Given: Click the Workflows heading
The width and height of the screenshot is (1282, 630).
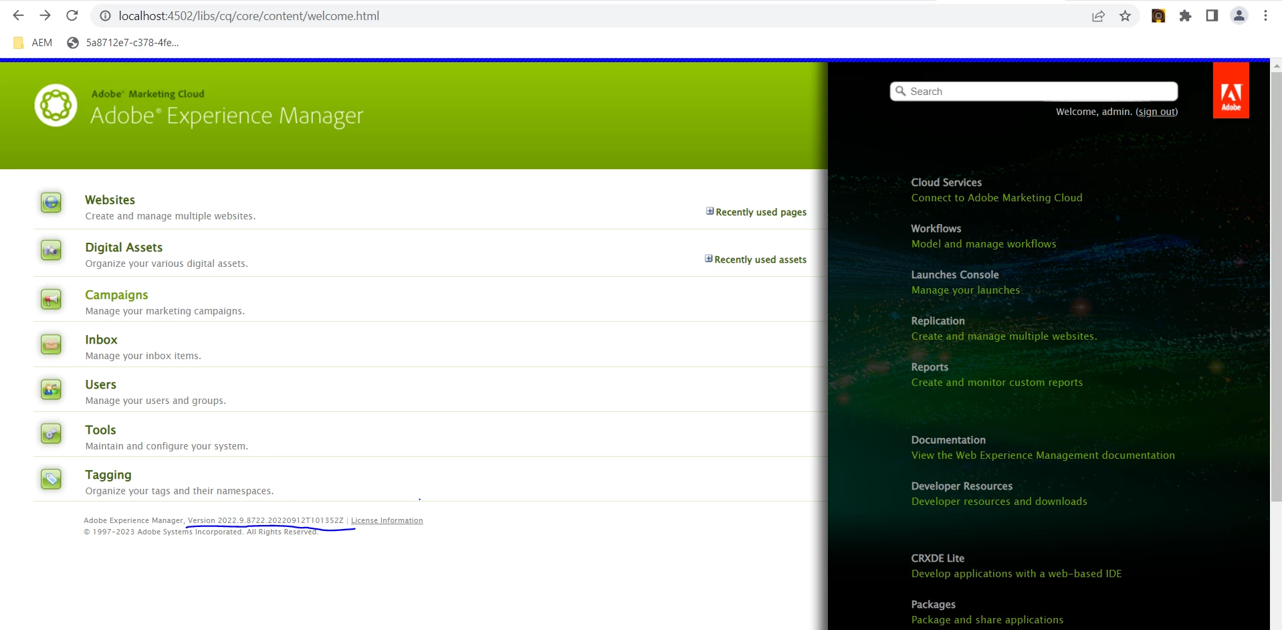Looking at the screenshot, I should [x=936, y=229].
